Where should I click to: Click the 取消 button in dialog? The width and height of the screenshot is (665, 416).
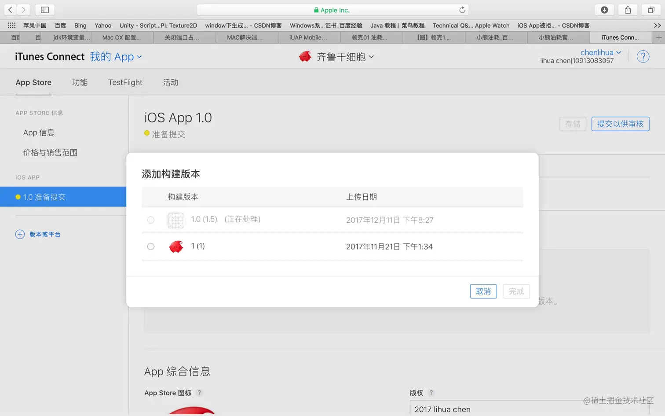[x=483, y=291]
